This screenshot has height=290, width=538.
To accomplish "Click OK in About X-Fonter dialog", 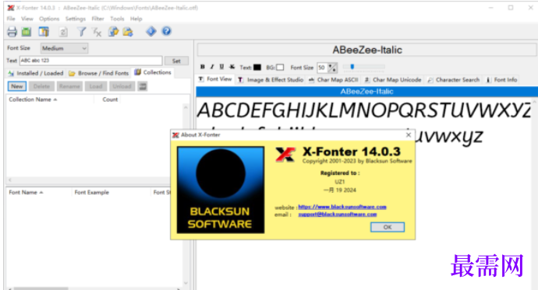I will (388, 227).
